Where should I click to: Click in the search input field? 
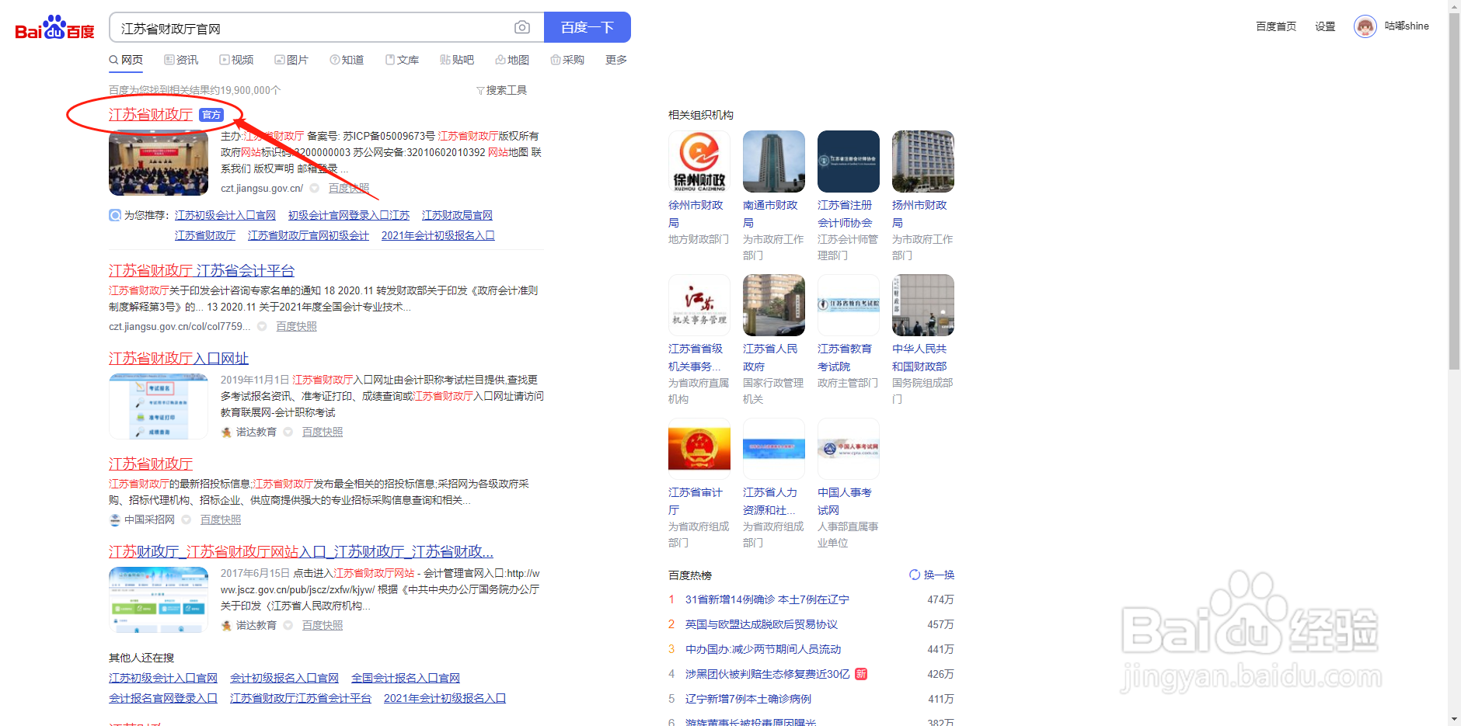point(311,28)
